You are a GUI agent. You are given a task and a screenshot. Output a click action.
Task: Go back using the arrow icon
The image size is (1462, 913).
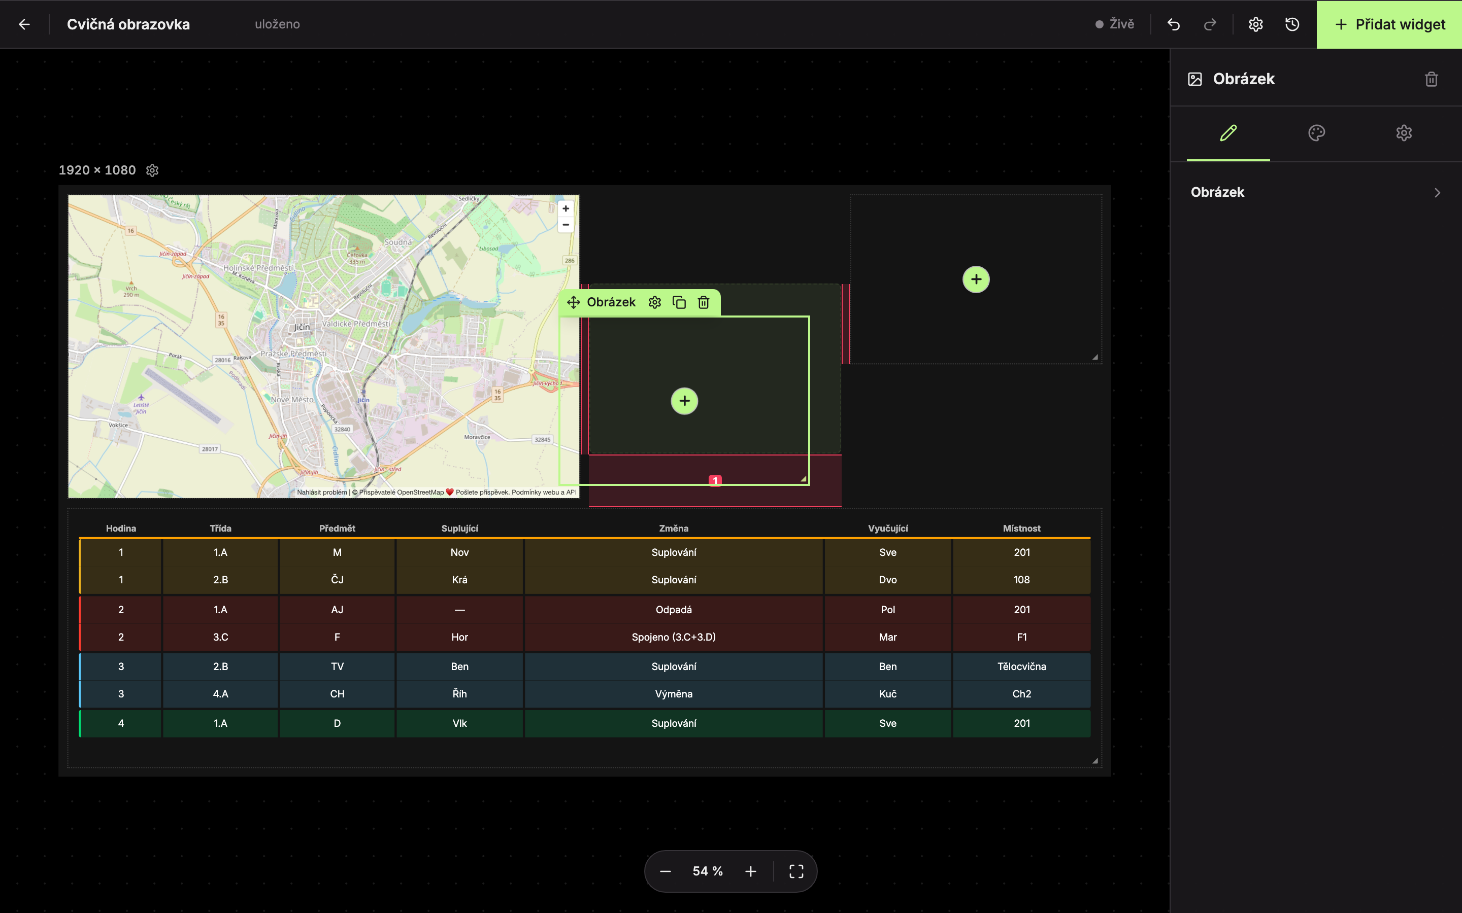coord(24,24)
